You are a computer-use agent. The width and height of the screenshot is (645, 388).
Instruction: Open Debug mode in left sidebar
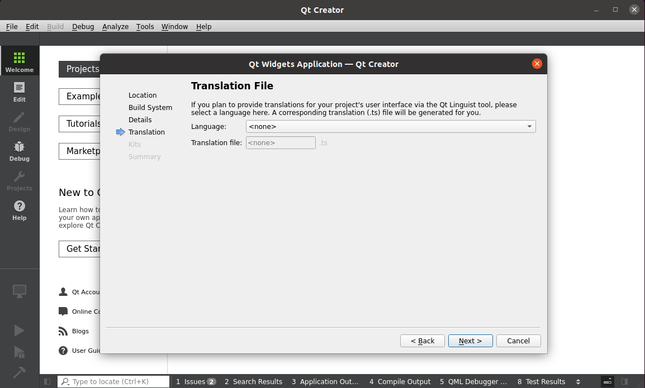coord(20,150)
